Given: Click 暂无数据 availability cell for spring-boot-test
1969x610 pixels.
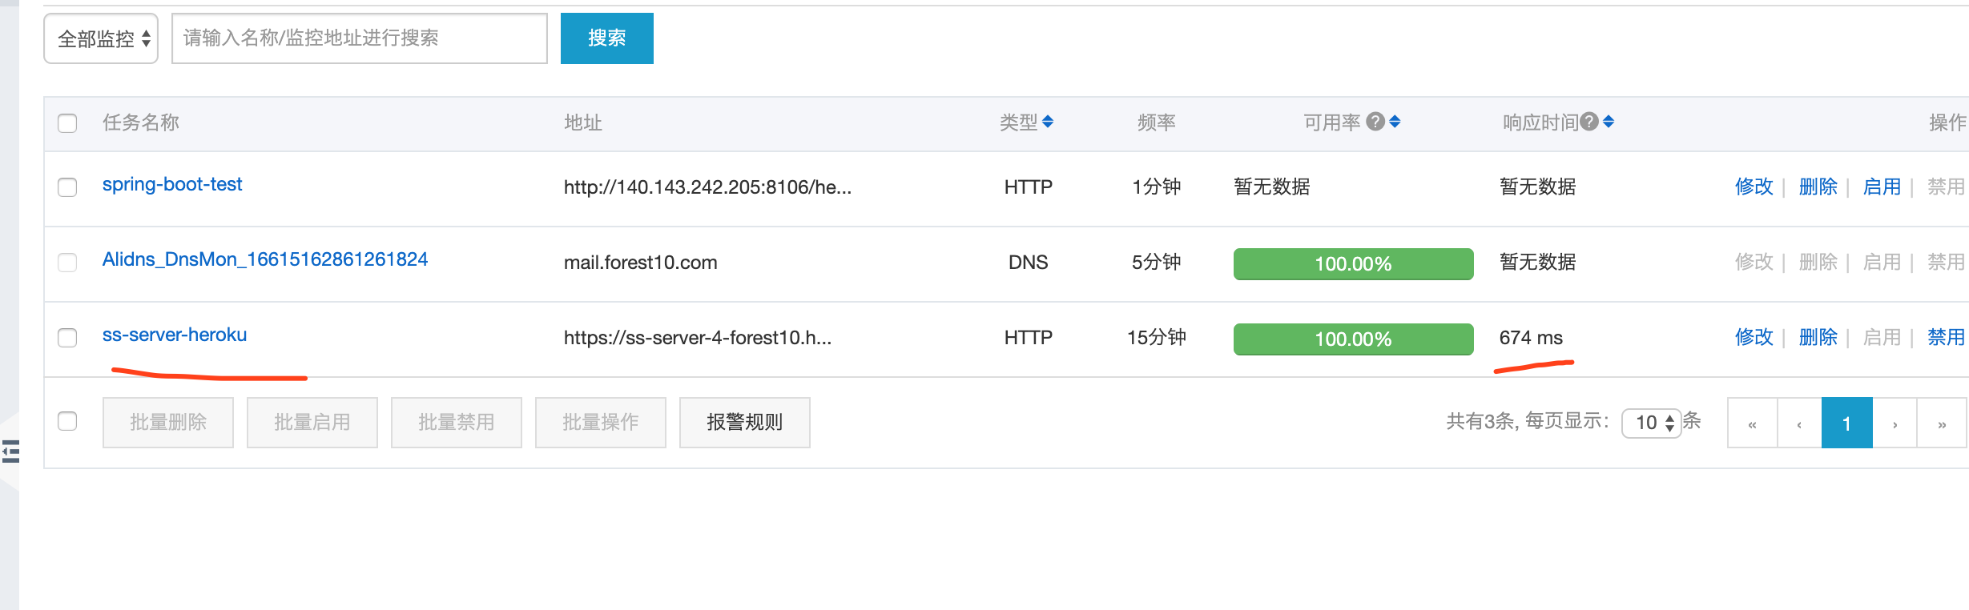Looking at the screenshot, I should (1272, 187).
